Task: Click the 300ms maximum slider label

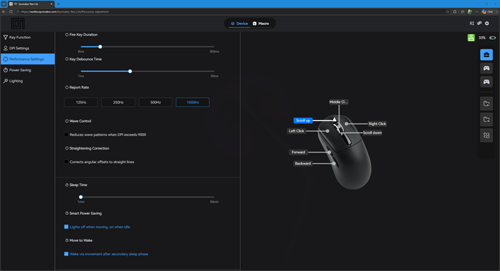Action: [x=215, y=51]
